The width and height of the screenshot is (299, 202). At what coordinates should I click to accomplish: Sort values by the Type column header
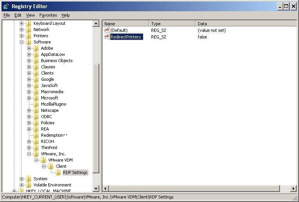click(172, 24)
